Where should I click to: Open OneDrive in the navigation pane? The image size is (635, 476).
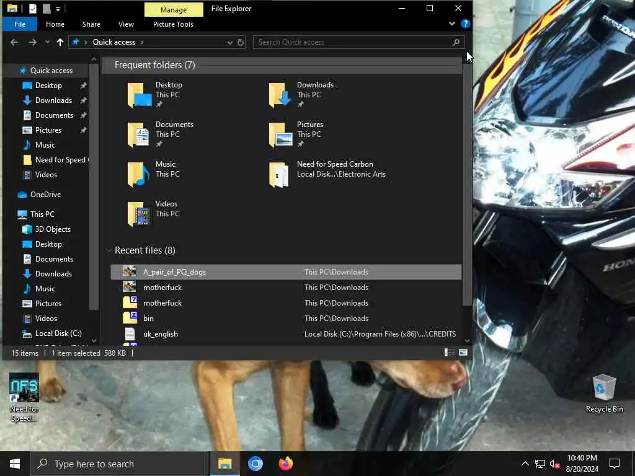coord(45,195)
